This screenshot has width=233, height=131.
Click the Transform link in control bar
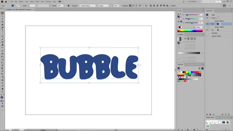[x=173, y=6]
